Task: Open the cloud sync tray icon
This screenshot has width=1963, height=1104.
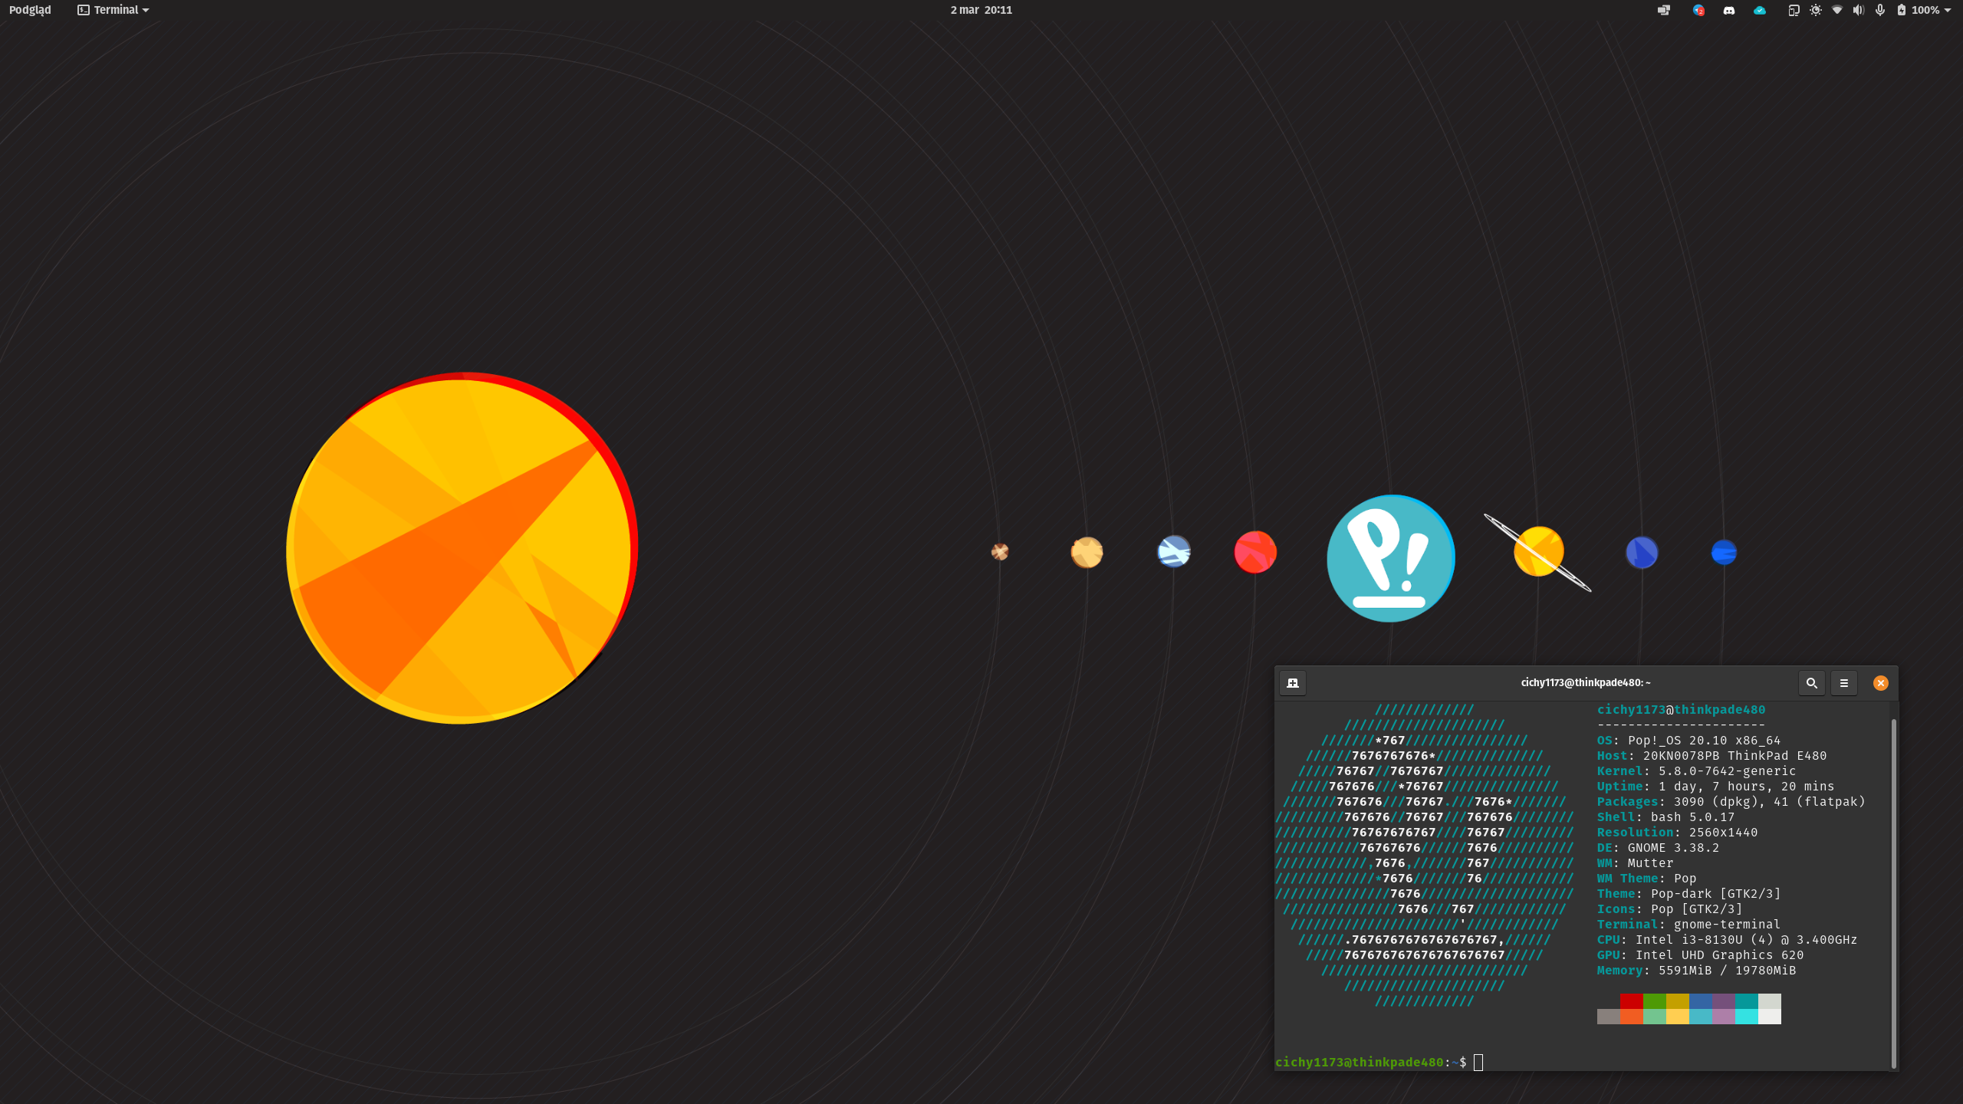Action: click(x=1760, y=10)
